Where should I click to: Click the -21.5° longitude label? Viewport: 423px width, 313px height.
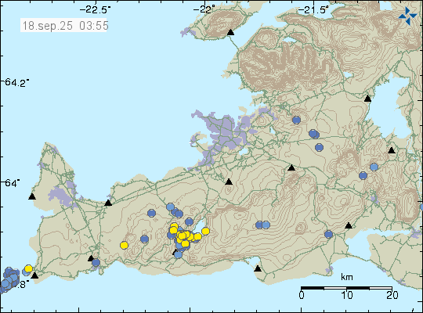(x=313, y=10)
